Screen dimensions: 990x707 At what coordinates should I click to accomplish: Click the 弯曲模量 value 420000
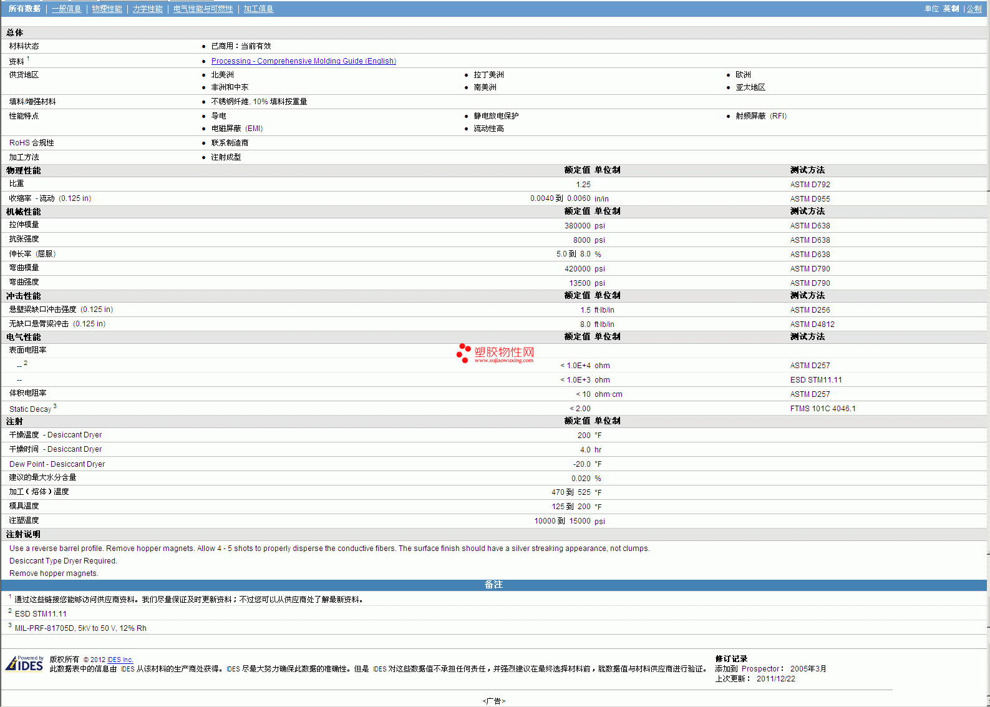578,269
